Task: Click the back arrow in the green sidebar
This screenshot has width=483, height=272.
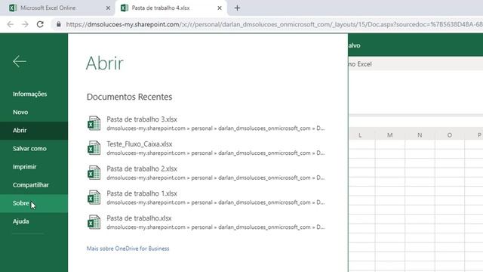Action: point(20,61)
